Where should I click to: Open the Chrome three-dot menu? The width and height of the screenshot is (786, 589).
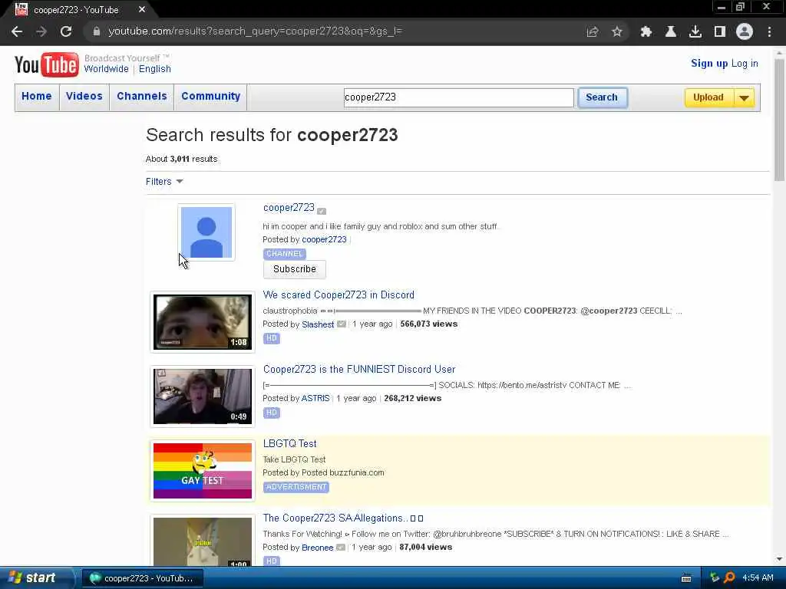pos(769,31)
